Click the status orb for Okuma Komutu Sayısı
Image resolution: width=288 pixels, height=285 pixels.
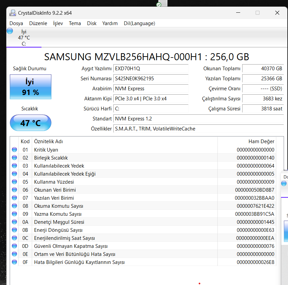[x=14, y=206]
